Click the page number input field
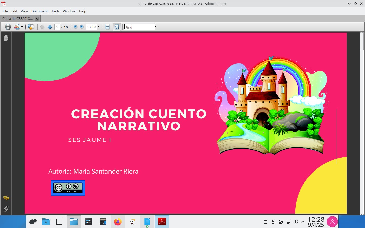Viewport: 365px width, 228px height. pos(57,27)
